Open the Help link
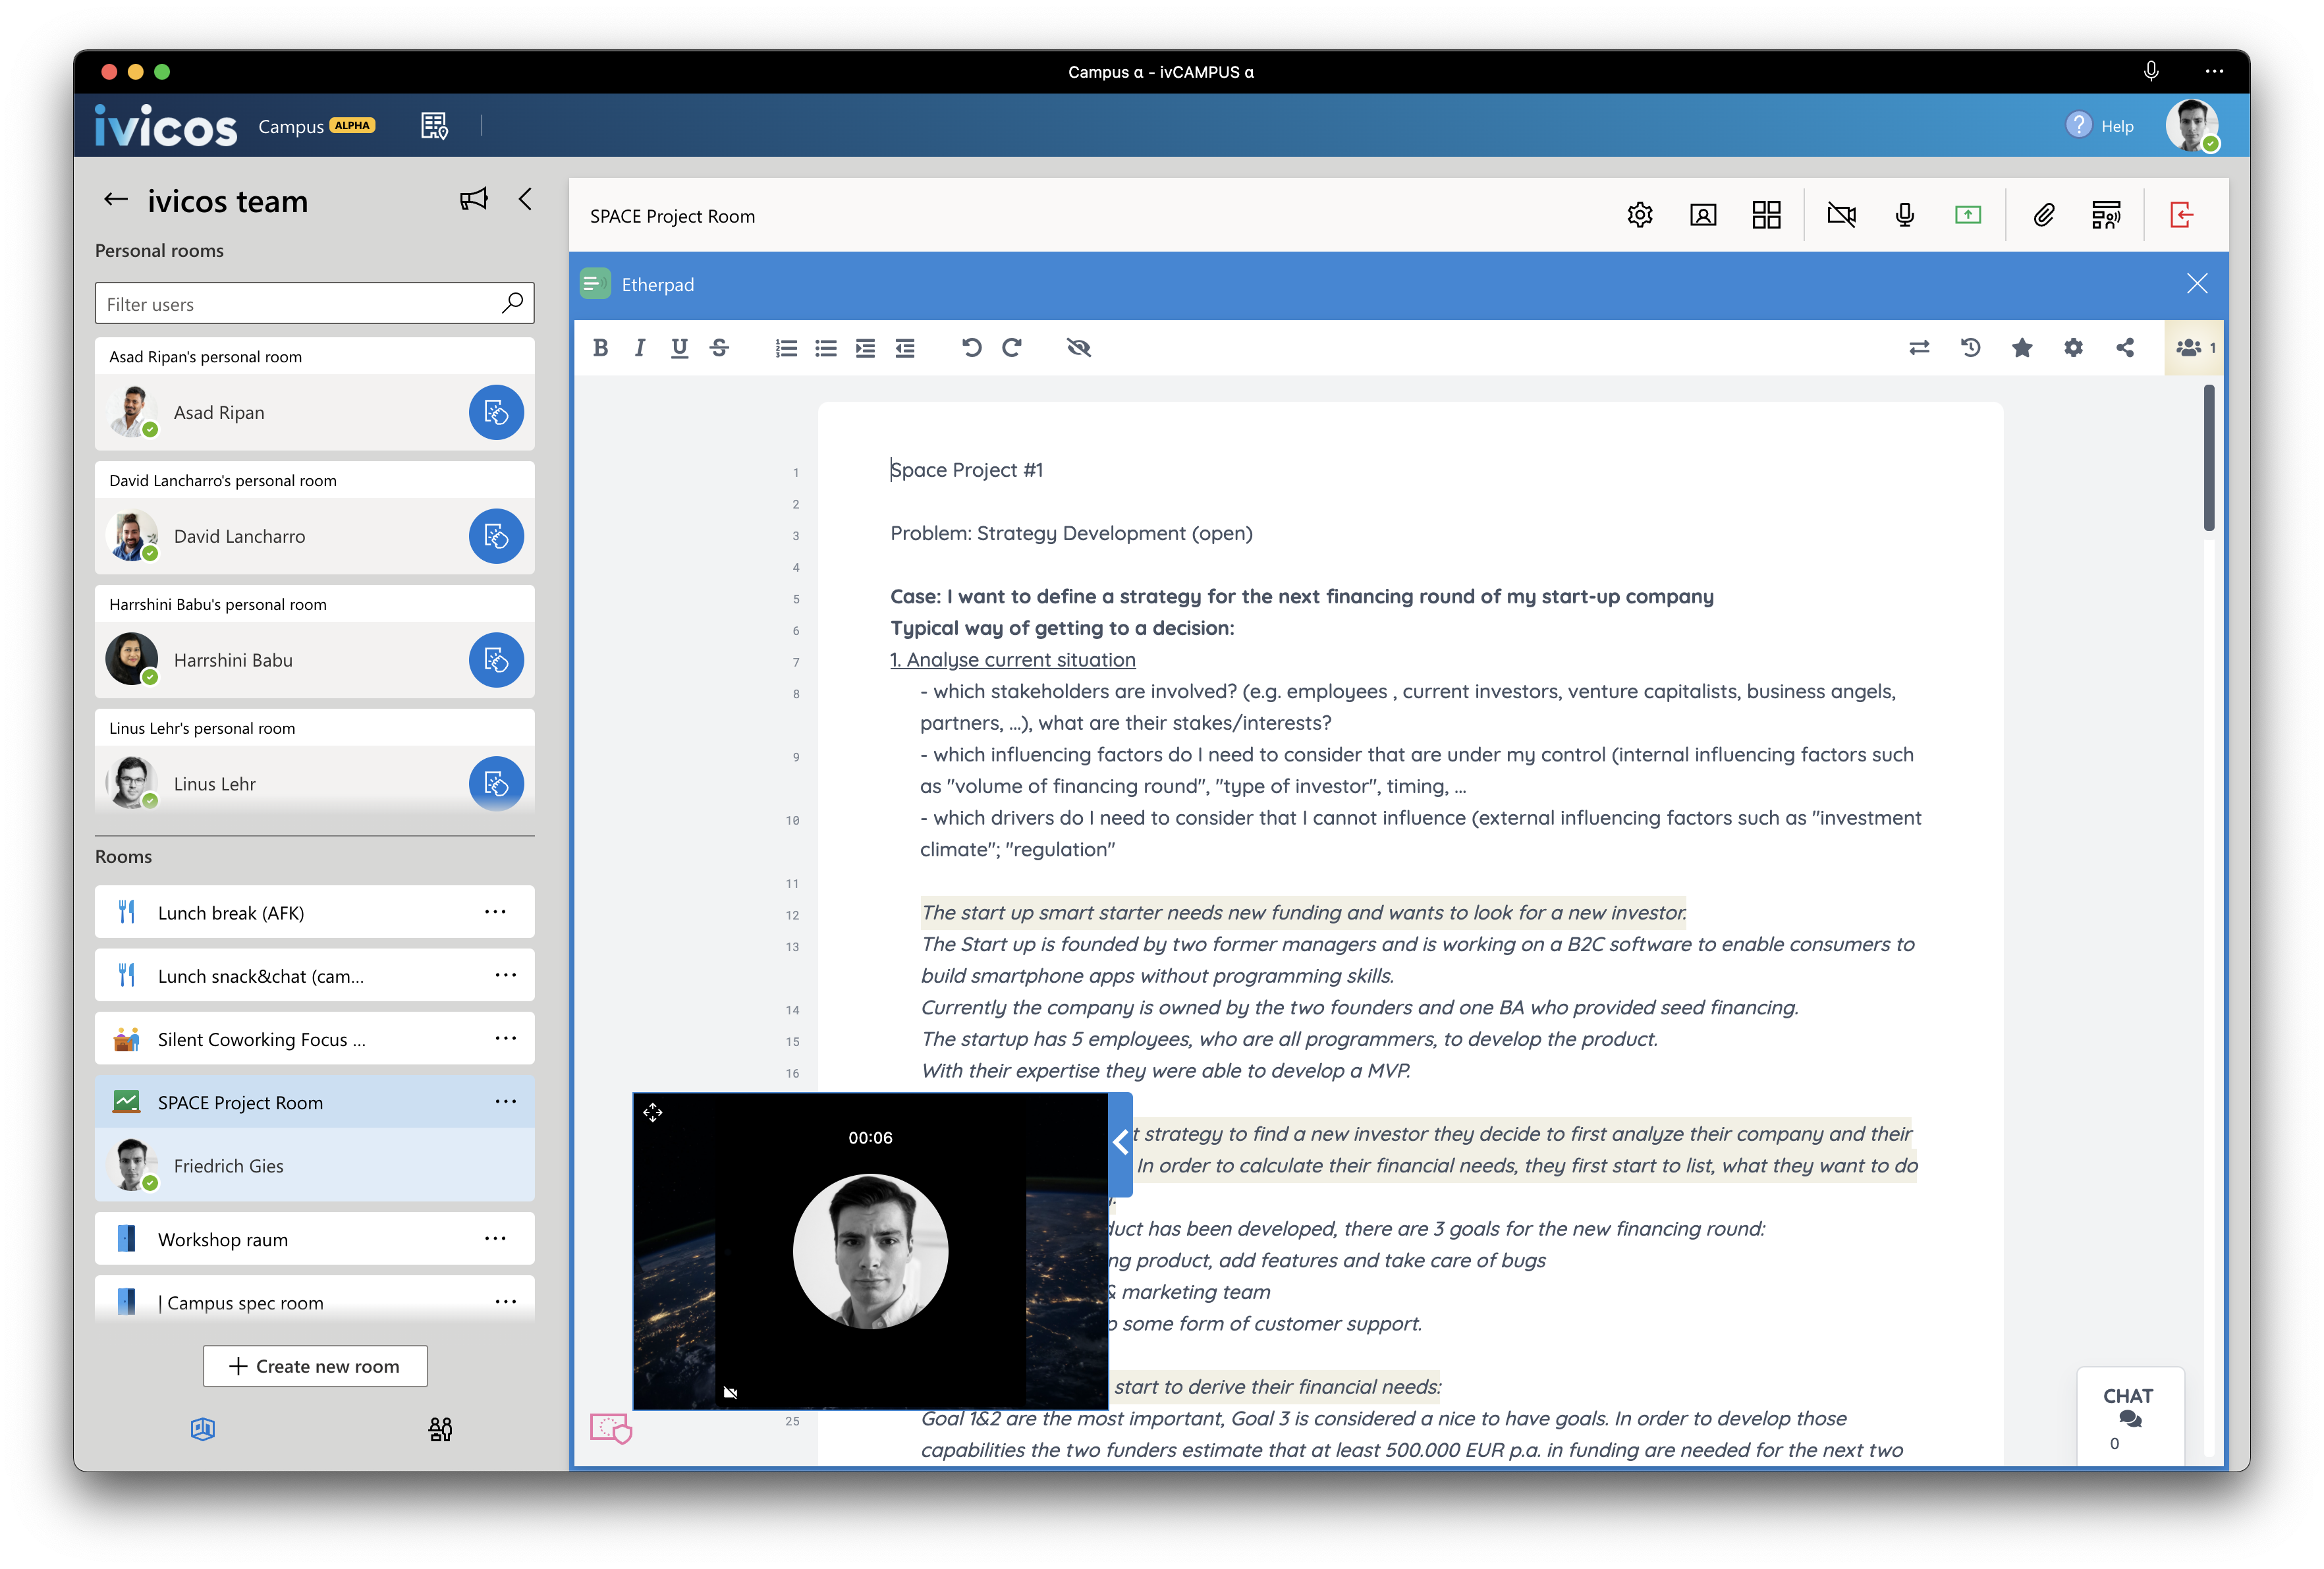2324x1569 pixels. (x=2101, y=126)
